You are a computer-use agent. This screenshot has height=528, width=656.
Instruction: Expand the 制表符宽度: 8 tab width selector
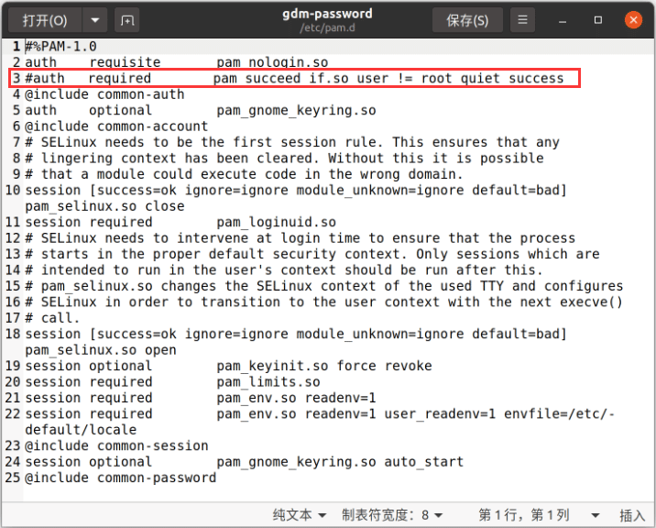[392, 515]
